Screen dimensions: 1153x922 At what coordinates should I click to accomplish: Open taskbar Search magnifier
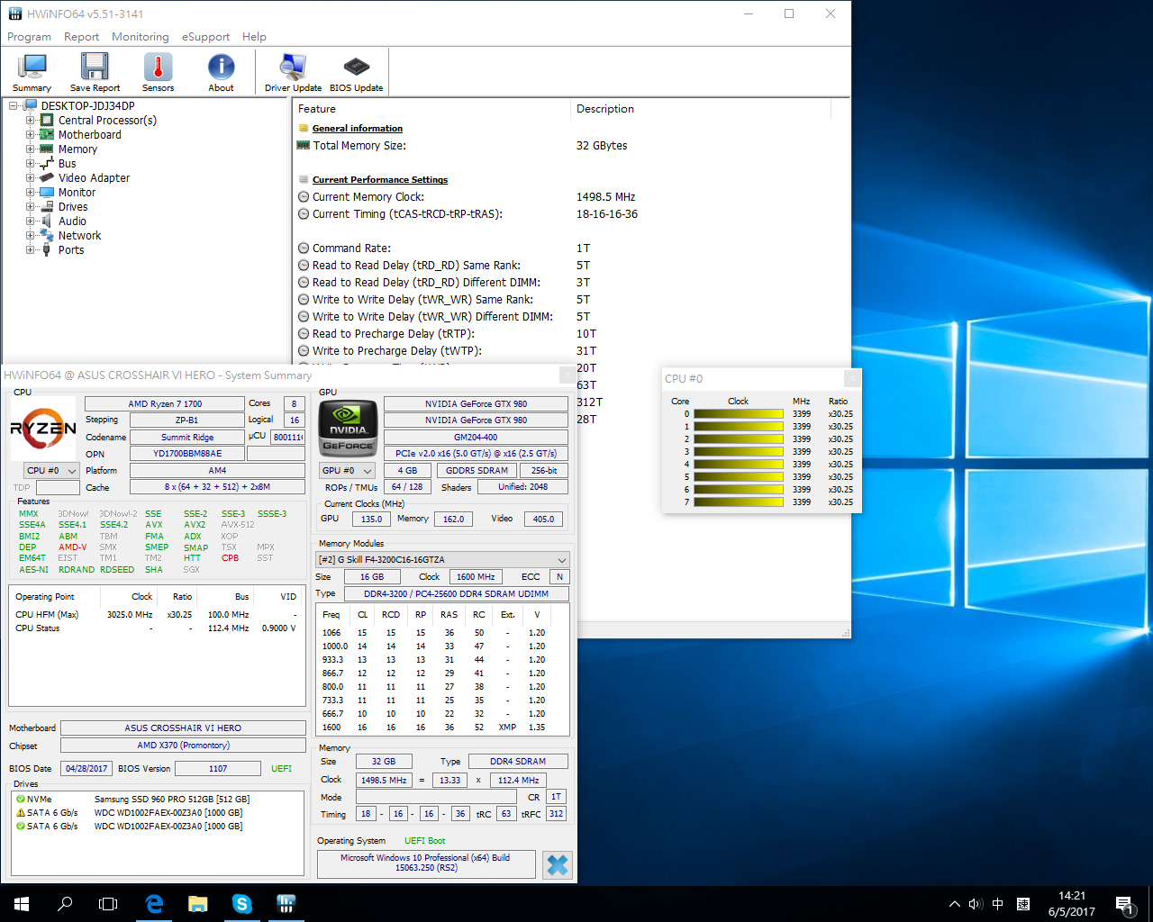(65, 904)
